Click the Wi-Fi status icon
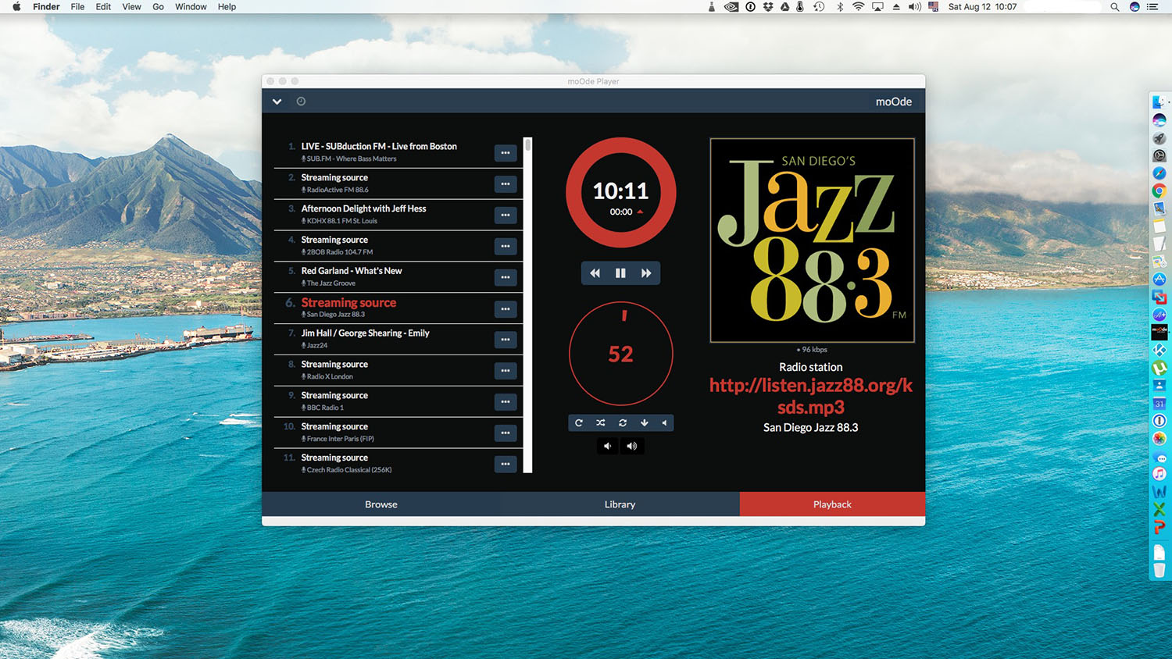The image size is (1172, 659). coord(858,7)
